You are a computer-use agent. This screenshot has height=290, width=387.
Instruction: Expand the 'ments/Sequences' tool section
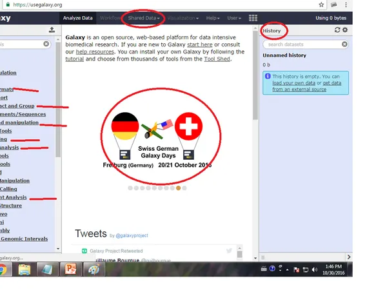23,114
